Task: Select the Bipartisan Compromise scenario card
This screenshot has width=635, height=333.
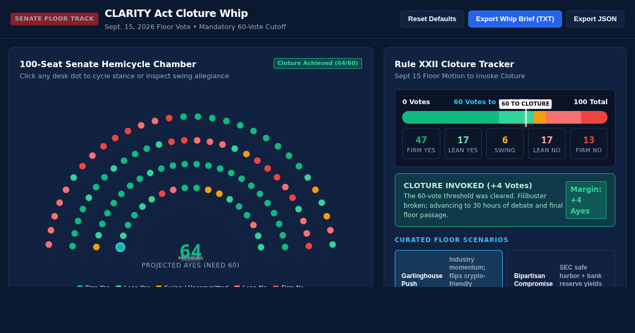Action: 561,270
